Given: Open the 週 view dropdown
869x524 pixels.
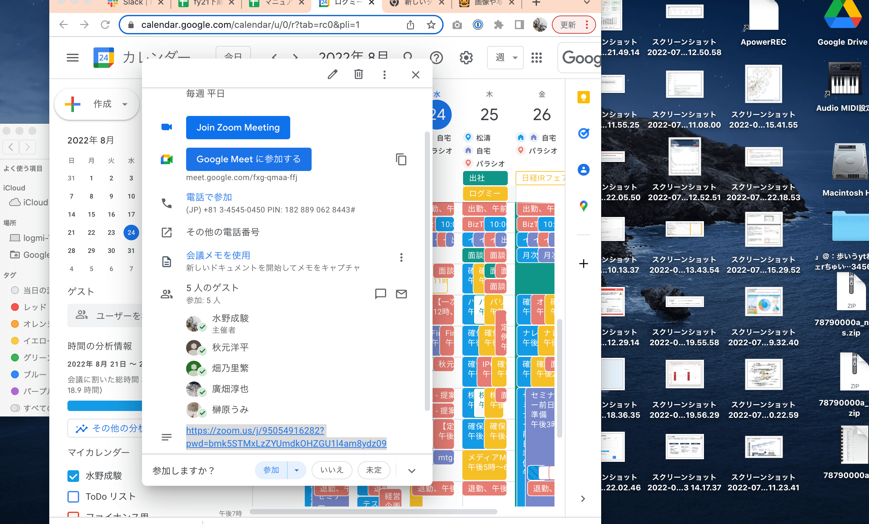Looking at the screenshot, I should [505, 57].
